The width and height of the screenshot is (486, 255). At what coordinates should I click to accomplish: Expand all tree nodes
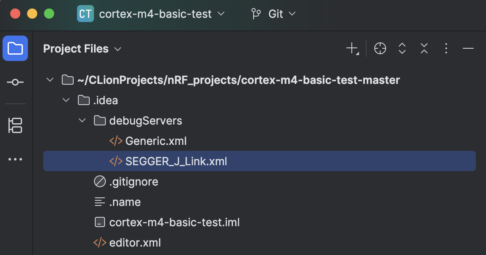tap(402, 48)
